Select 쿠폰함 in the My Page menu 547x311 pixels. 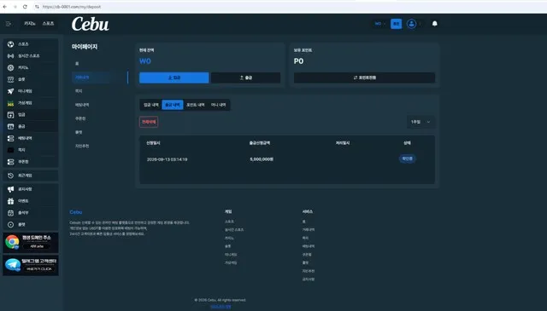tap(80, 118)
